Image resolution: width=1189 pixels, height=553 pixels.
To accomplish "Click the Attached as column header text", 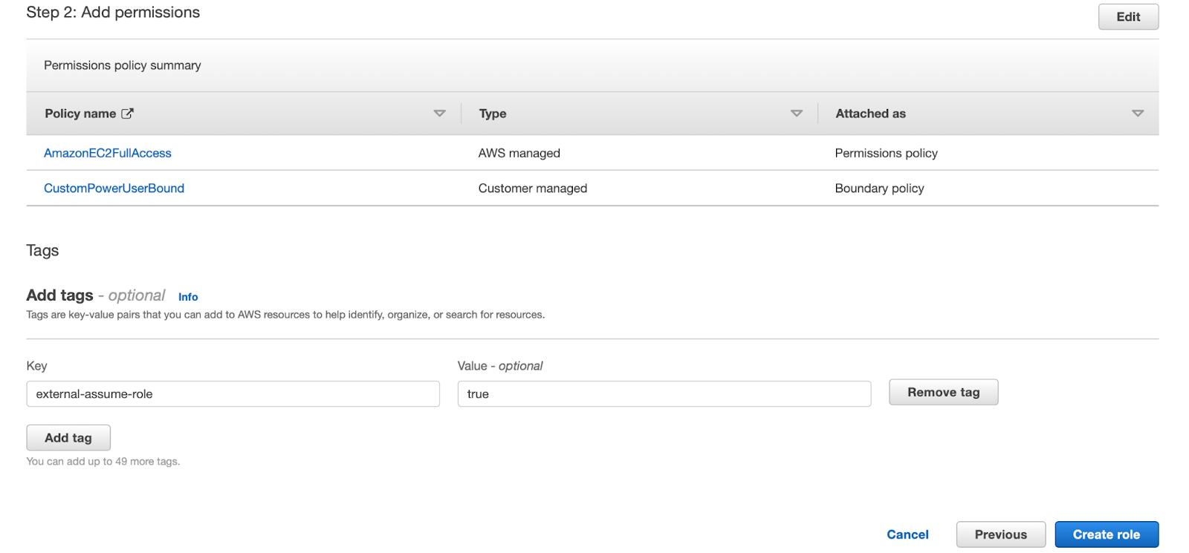I will [870, 114].
